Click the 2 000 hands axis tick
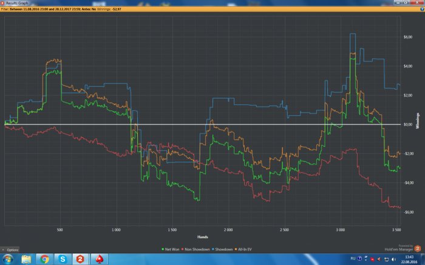Screen dimensions: 425x265 click(x=228, y=230)
